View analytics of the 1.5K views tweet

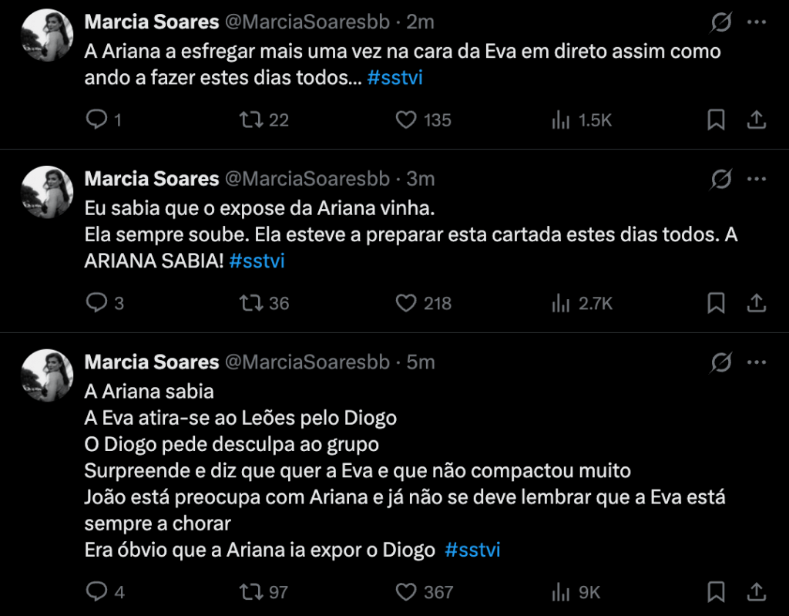(x=561, y=119)
